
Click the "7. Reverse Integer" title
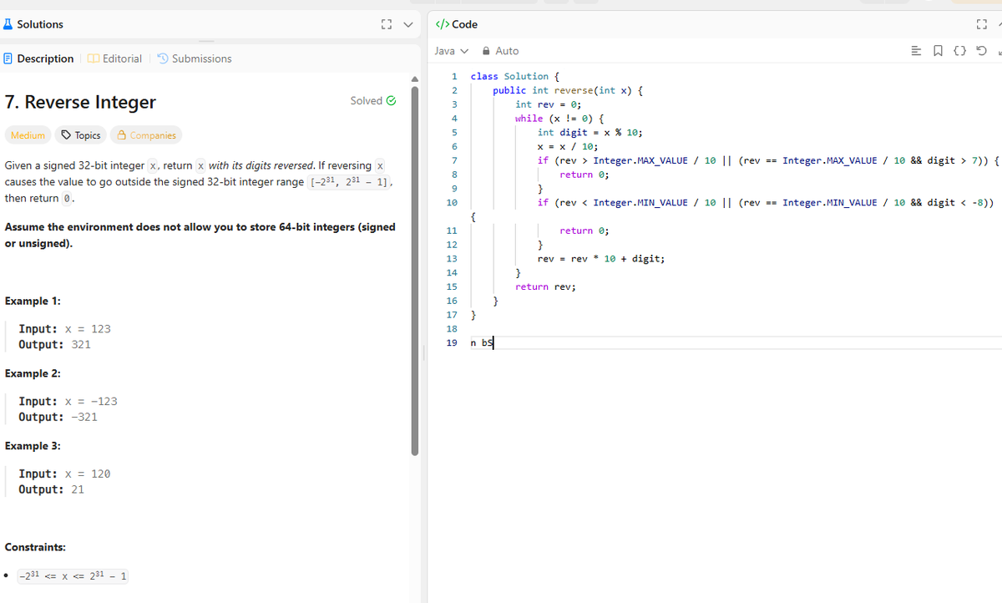click(x=80, y=102)
